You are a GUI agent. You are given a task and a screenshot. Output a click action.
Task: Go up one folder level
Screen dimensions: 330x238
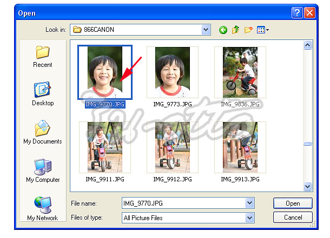(236, 30)
